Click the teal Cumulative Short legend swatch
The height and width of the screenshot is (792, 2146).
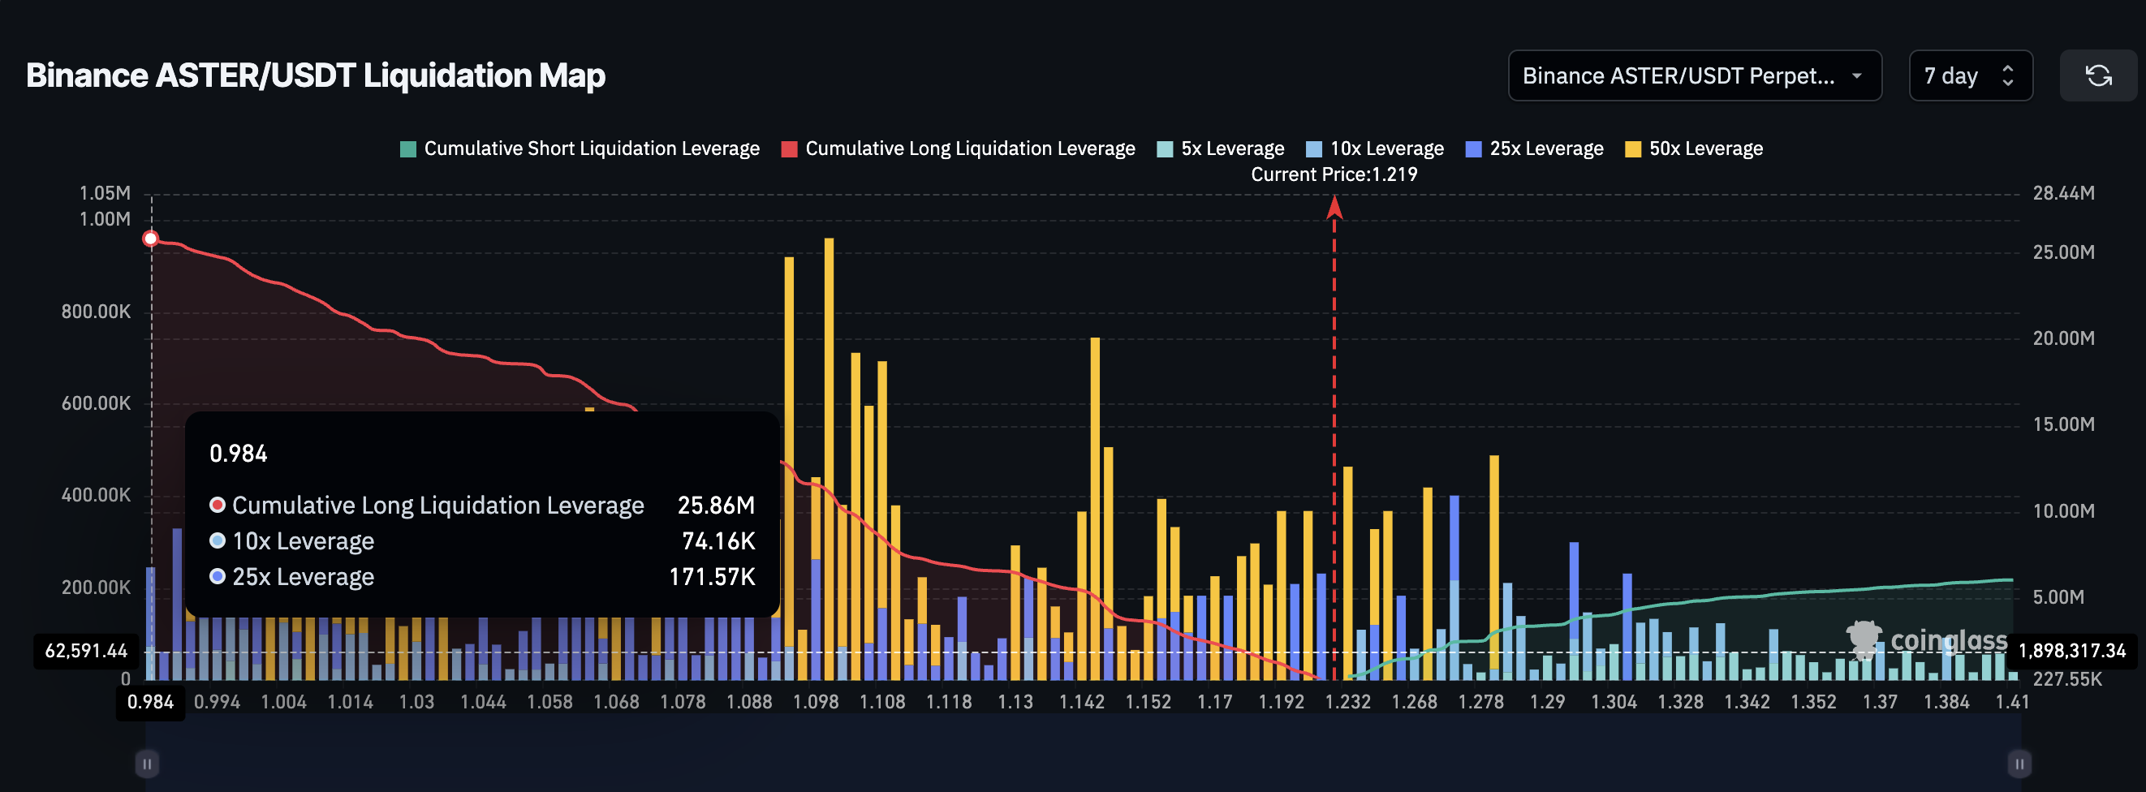coord(407,148)
